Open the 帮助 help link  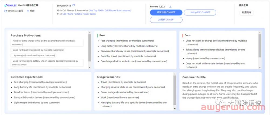[x=32, y=11]
